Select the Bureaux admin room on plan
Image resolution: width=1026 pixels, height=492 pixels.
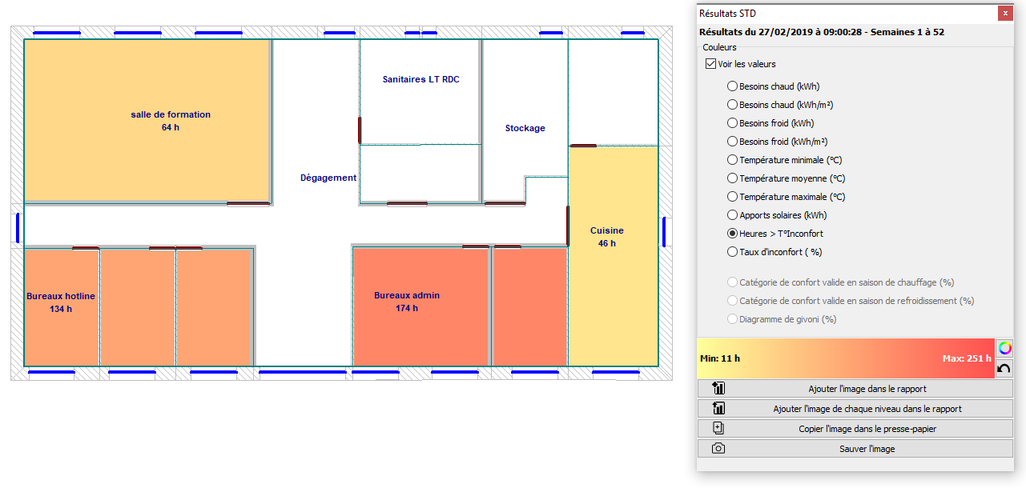click(421, 306)
